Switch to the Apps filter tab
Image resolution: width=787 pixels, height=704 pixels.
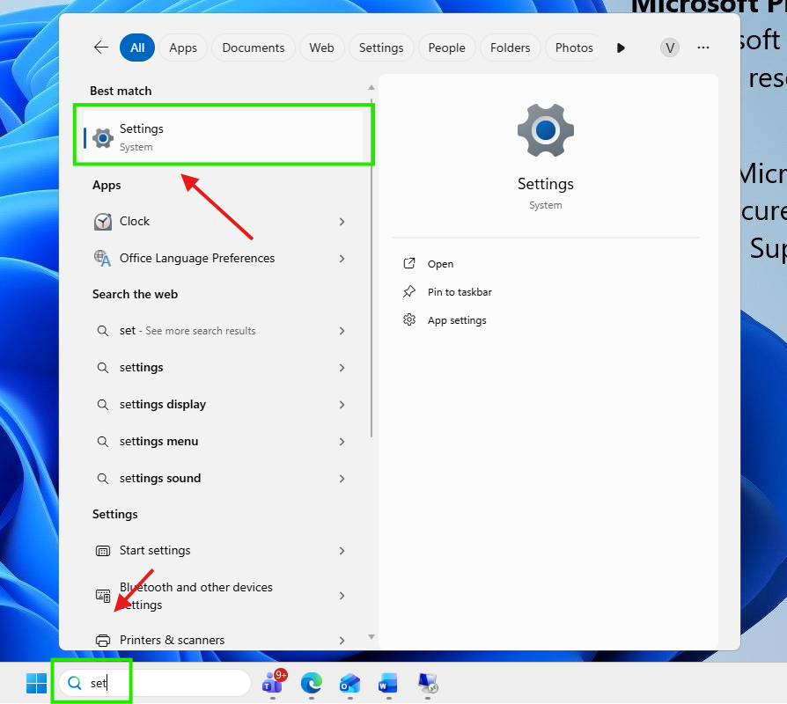(182, 48)
